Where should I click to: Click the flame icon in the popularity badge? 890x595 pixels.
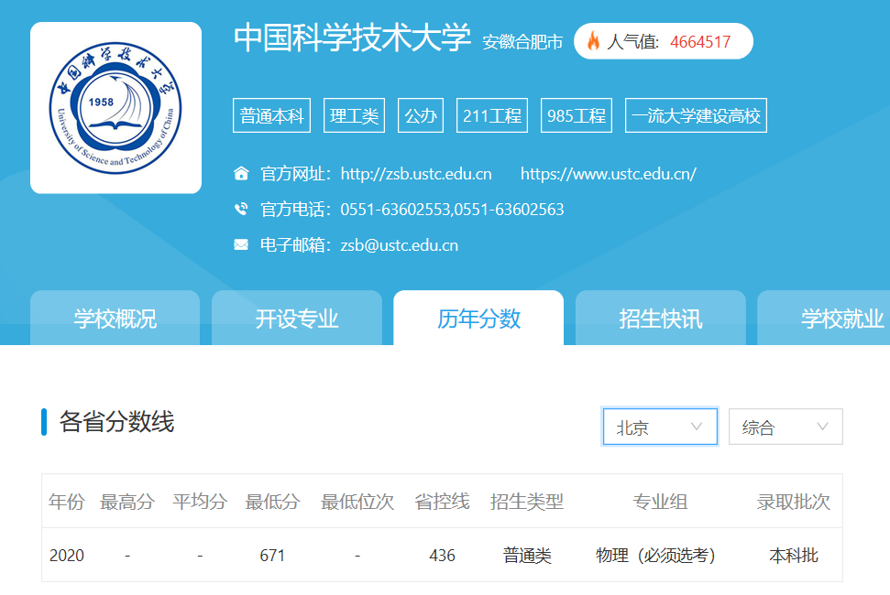[595, 41]
